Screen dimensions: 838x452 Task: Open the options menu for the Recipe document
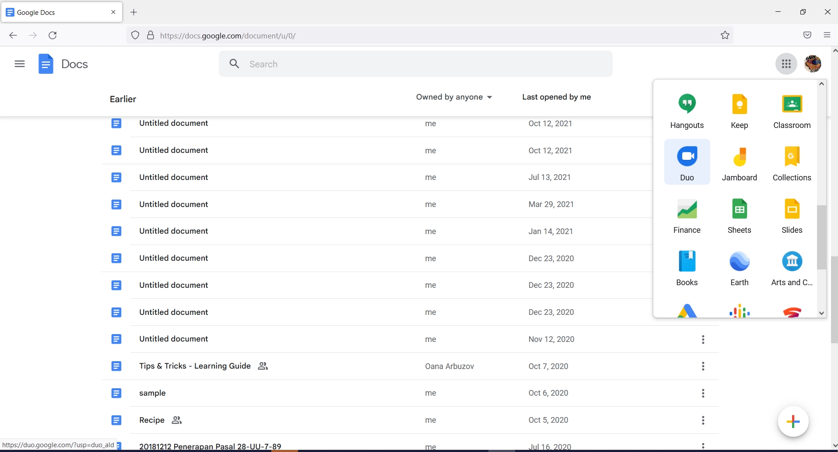click(703, 420)
